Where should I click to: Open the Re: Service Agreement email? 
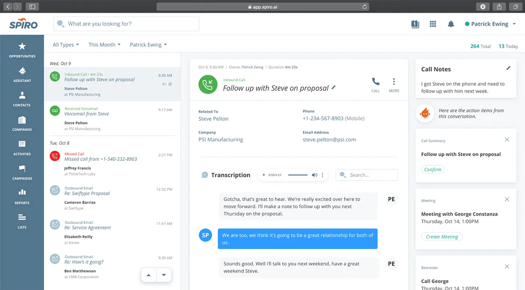[x=112, y=231]
